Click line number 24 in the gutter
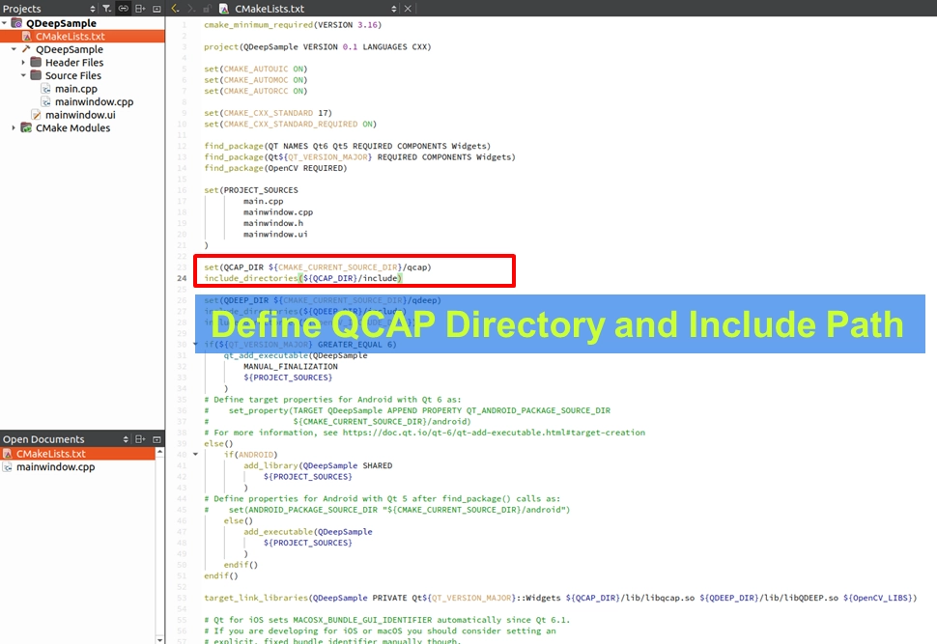937x644 pixels. pos(182,278)
